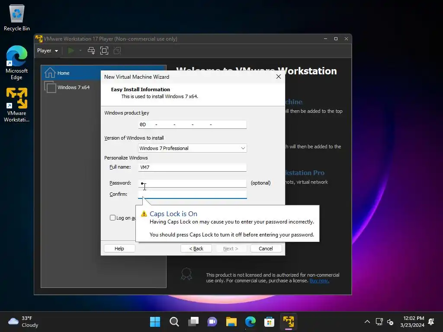Image resolution: width=443 pixels, height=332 pixels.
Task: Open the clock showing 12:02 PM
Action: (412, 322)
